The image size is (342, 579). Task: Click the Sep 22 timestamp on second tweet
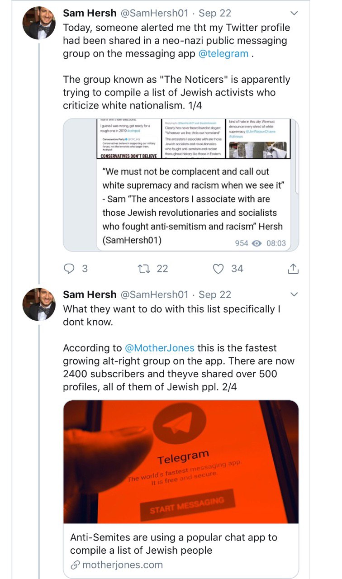coord(215,294)
